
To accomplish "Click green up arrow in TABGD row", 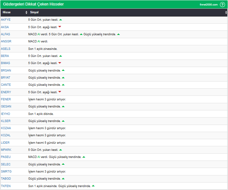I will tap(63, 179).
